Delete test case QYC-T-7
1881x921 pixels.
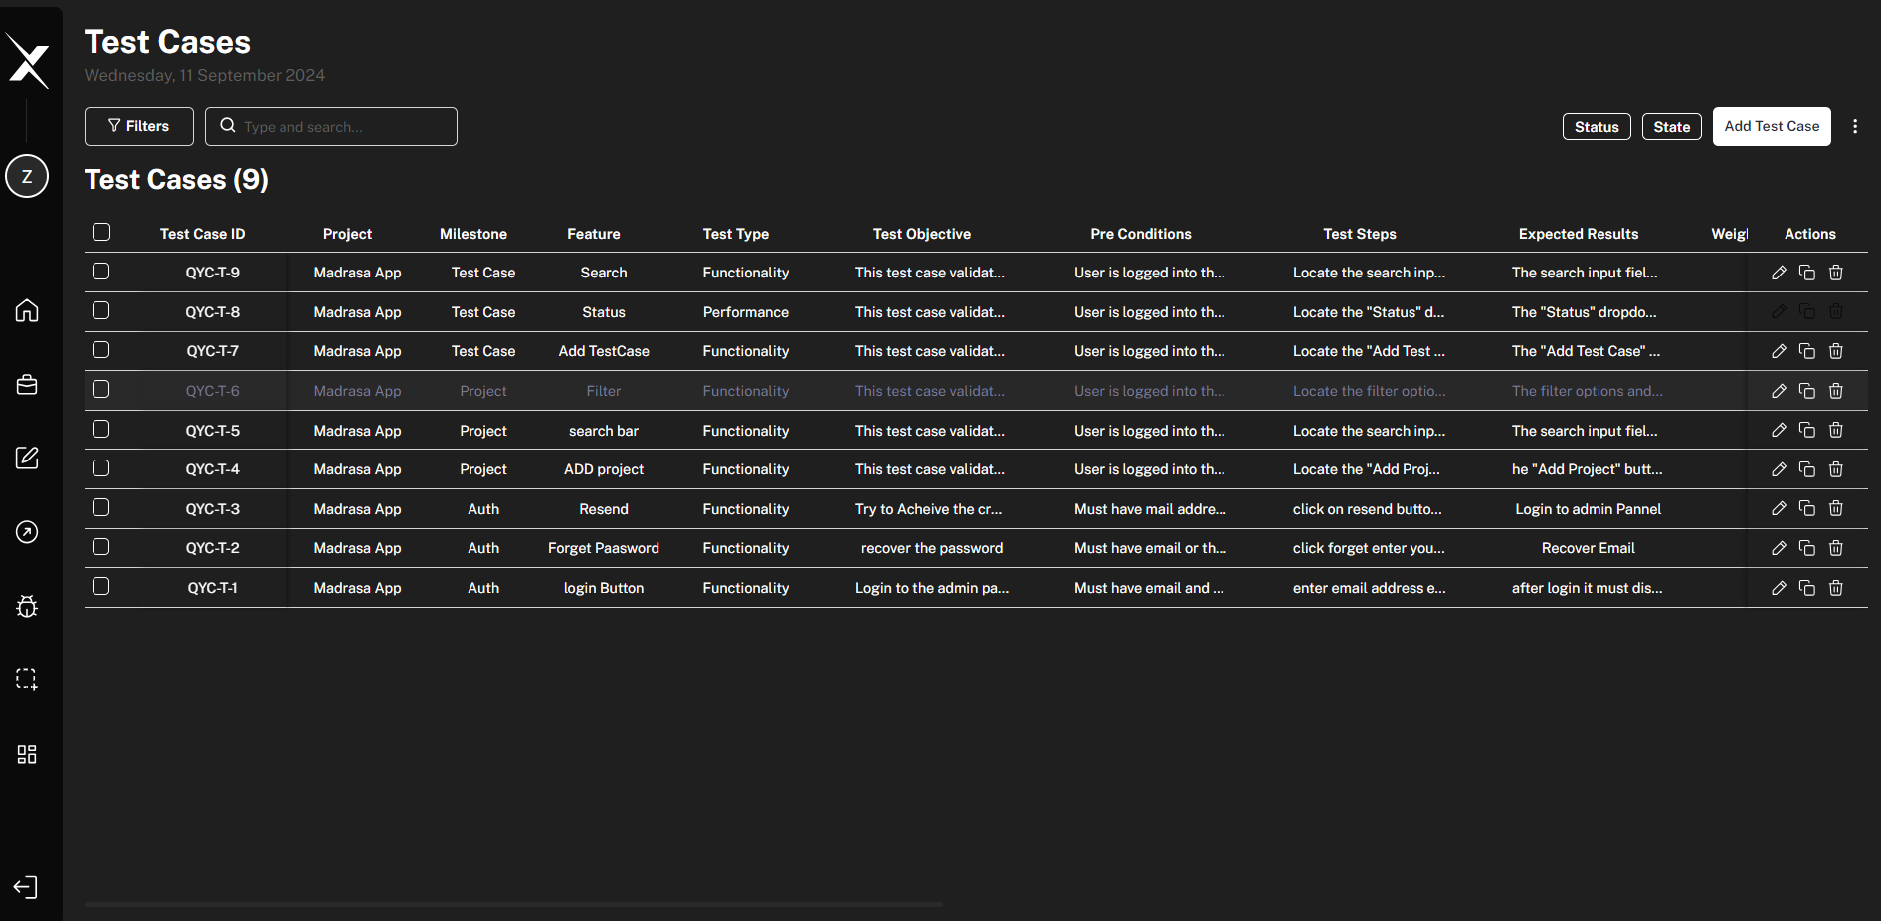[x=1836, y=351]
